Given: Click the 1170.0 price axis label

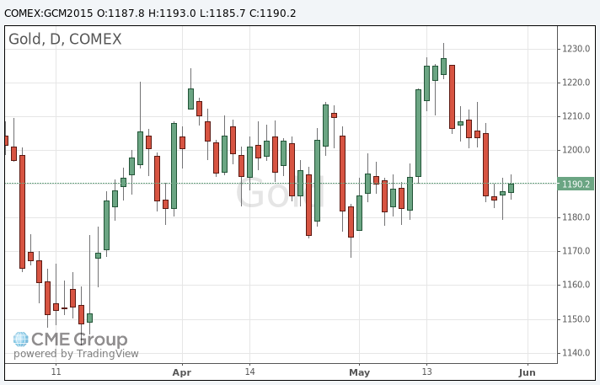Looking at the screenshot, I should [x=576, y=251].
